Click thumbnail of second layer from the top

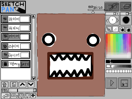(25, 28)
